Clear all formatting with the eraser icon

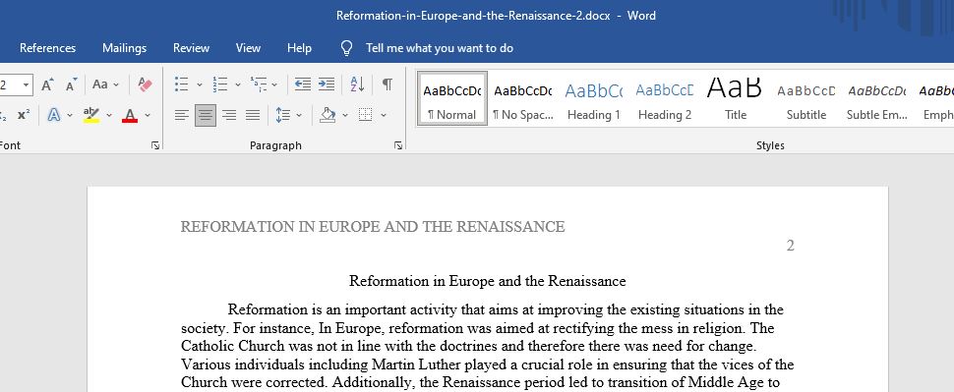point(145,84)
